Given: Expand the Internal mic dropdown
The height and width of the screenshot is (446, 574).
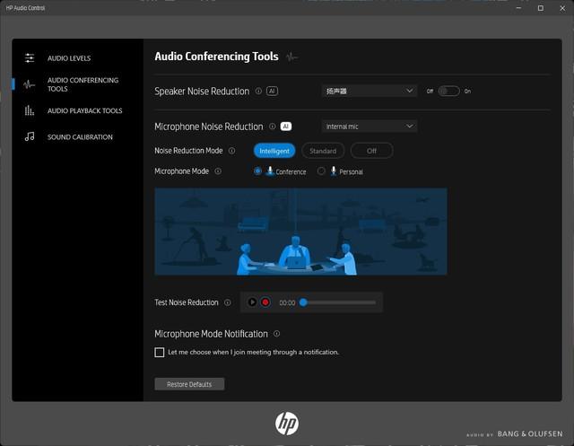Looking at the screenshot, I should click(x=369, y=127).
